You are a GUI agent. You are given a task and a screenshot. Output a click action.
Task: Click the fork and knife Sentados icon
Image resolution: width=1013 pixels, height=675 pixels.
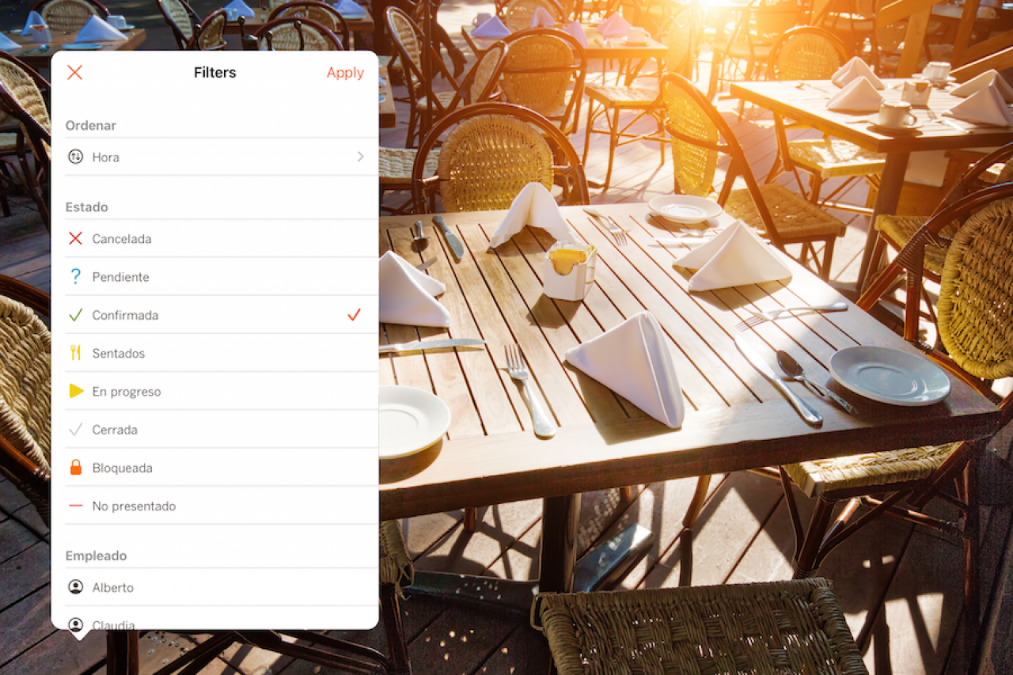coord(75,353)
